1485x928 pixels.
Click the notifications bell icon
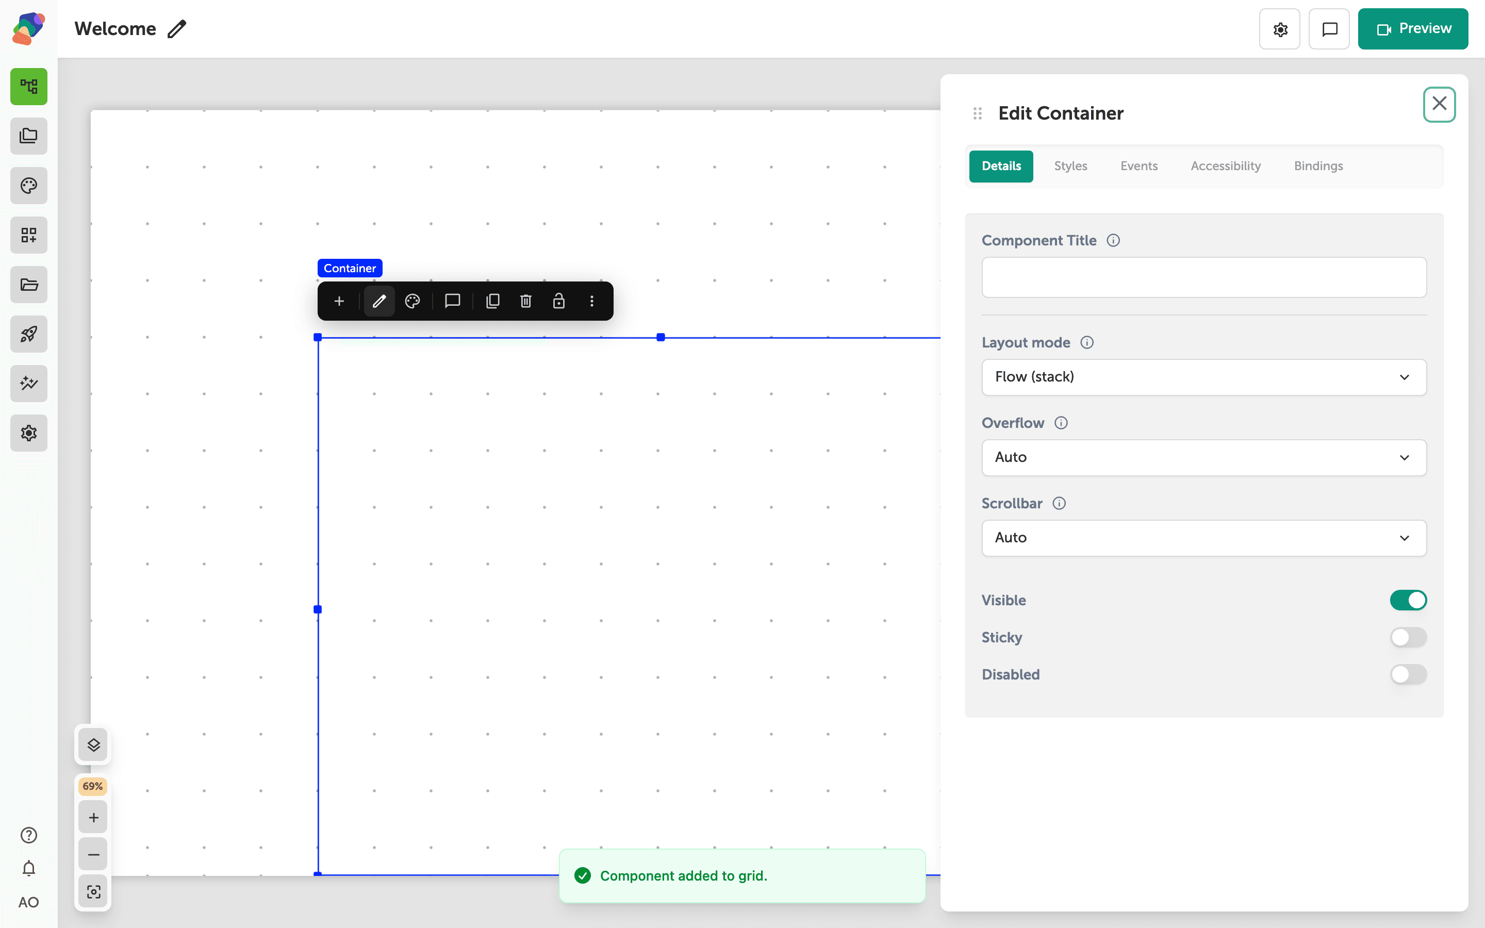pyautogui.click(x=29, y=869)
